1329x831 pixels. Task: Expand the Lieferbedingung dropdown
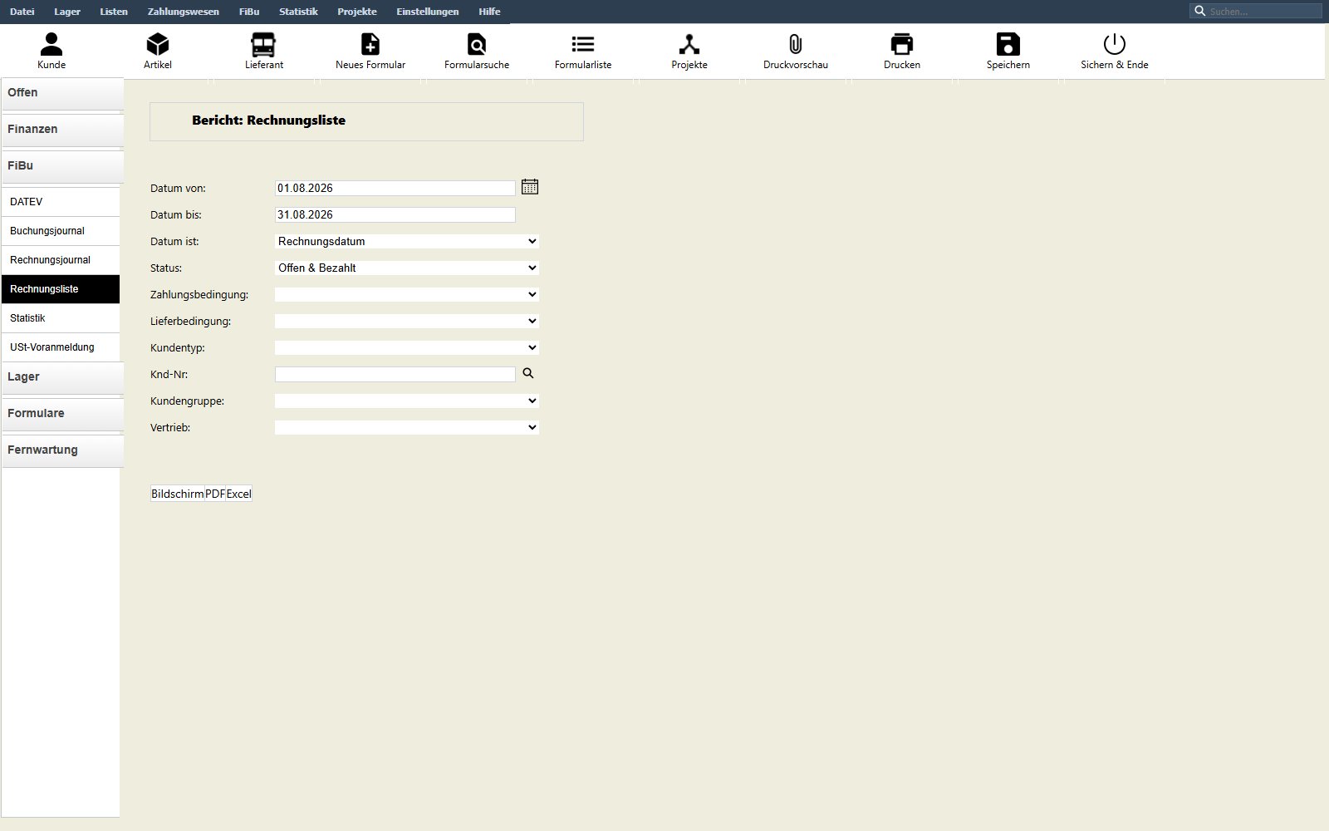pyautogui.click(x=407, y=321)
